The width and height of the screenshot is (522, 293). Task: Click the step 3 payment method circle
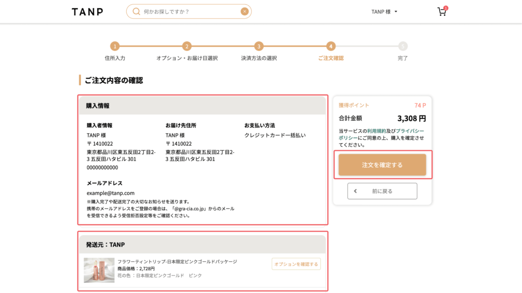(259, 46)
